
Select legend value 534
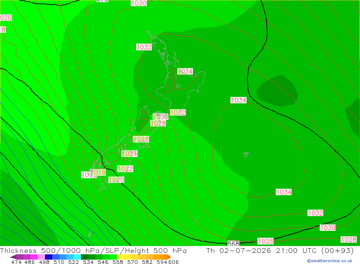click(x=89, y=262)
